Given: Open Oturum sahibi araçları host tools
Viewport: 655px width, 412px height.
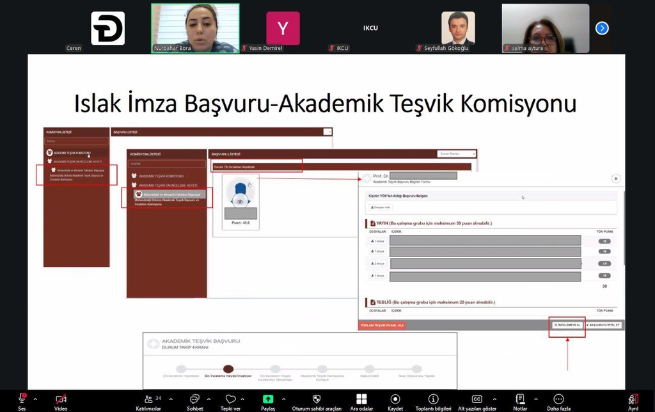Looking at the screenshot, I should tap(316, 399).
